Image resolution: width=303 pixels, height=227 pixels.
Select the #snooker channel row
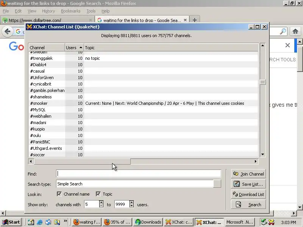point(143,103)
